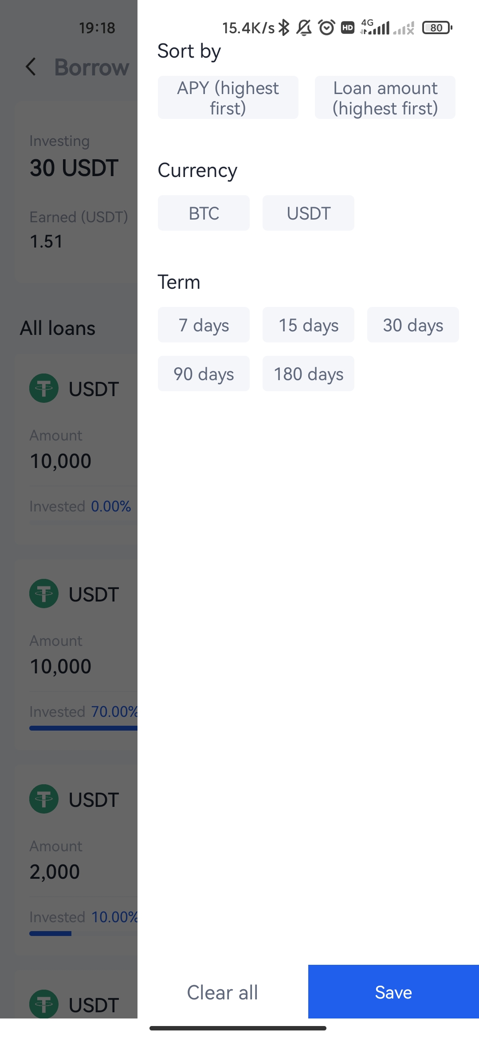Select Loan amount (highest first) sorting
This screenshot has height=1038, width=479.
point(385,98)
